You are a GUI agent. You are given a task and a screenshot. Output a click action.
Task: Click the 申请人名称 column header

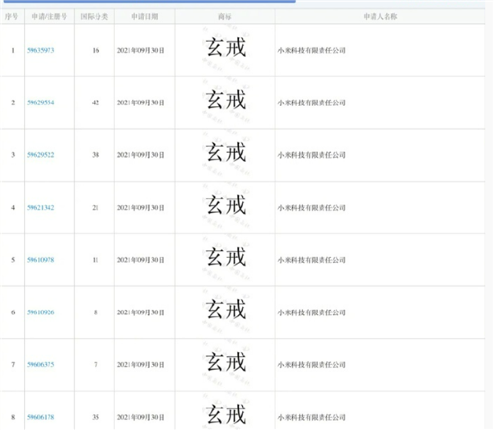point(380,17)
